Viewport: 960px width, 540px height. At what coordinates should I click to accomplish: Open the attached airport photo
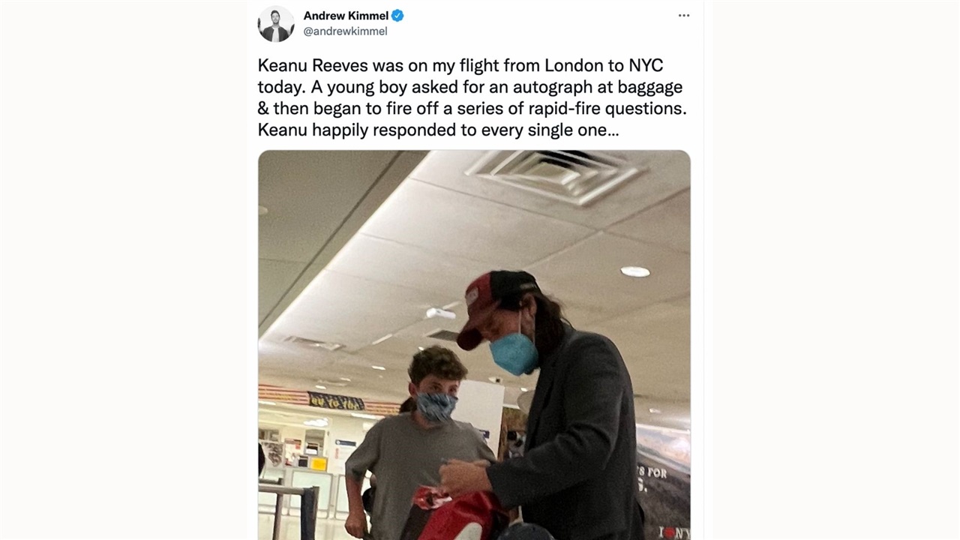(474, 344)
